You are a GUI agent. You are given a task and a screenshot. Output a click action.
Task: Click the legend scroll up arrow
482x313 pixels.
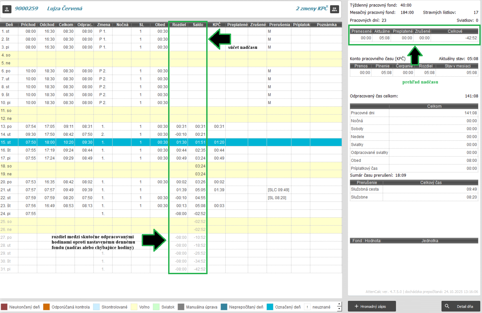[339, 305]
